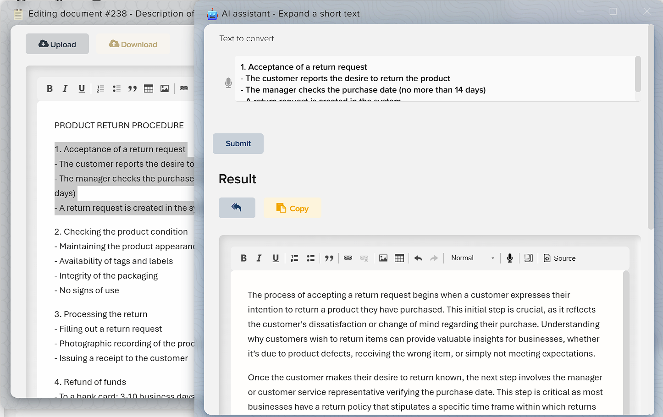Screen dimensions: 663x417
Task: Click the 'Text to convert' label
Action: [x=247, y=39]
